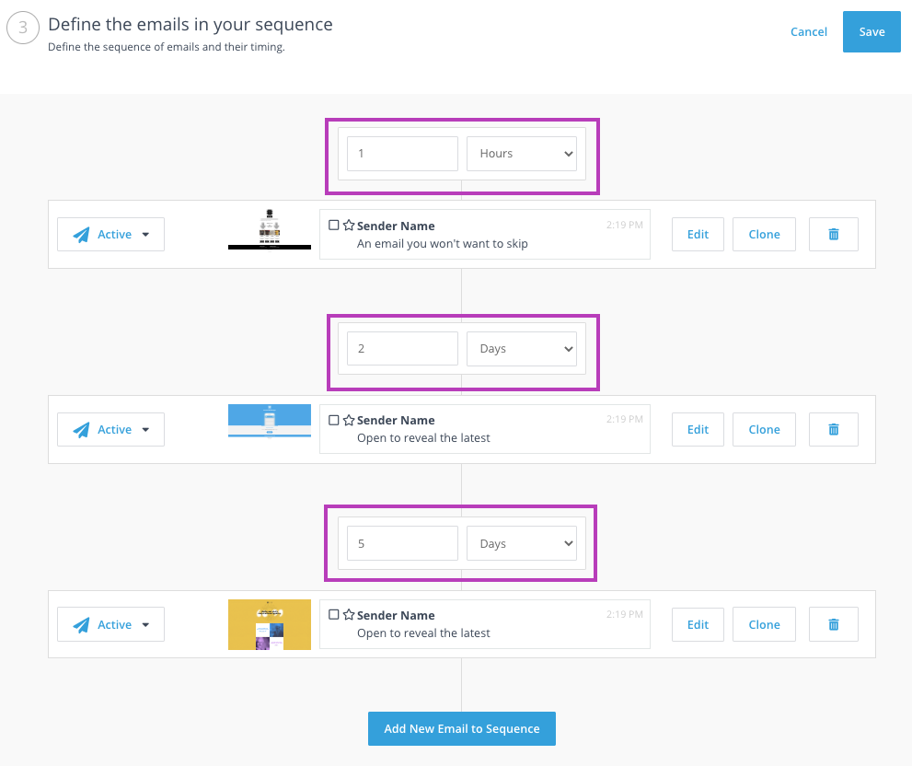
Task: Delete the 'An email you won't want to skip' email
Action: click(x=834, y=235)
